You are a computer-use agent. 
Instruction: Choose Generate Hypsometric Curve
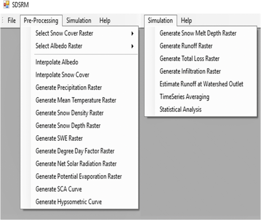click(69, 202)
